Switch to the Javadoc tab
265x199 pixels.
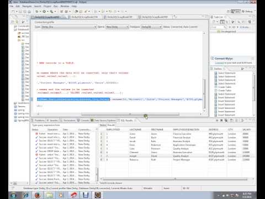(x=52, y=121)
